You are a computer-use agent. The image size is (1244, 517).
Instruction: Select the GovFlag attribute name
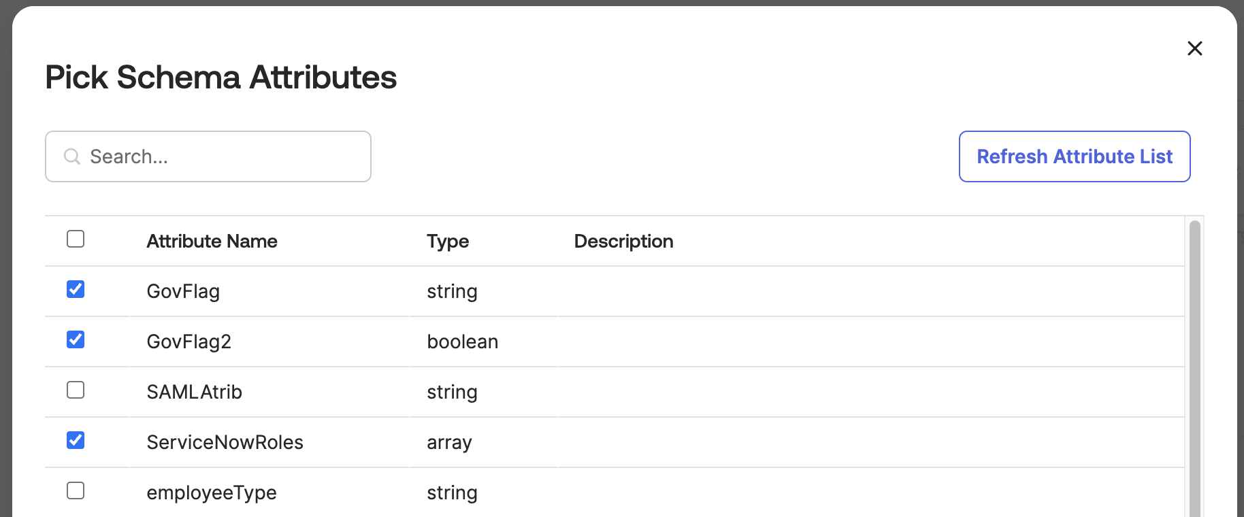point(183,290)
